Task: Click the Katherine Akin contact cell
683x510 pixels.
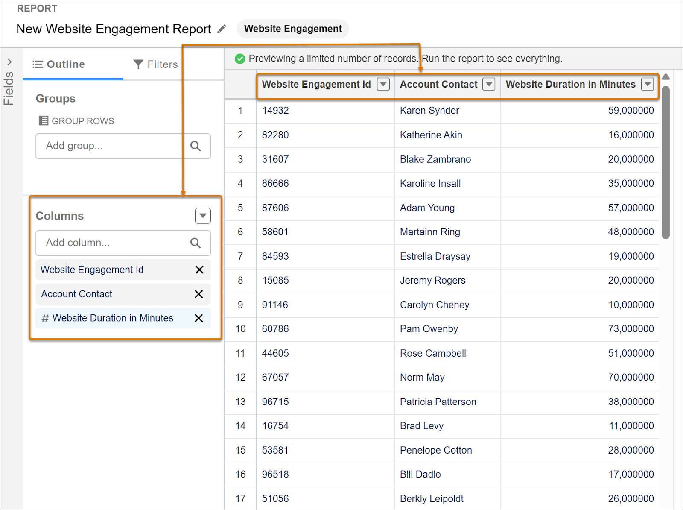Action: tap(447, 135)
